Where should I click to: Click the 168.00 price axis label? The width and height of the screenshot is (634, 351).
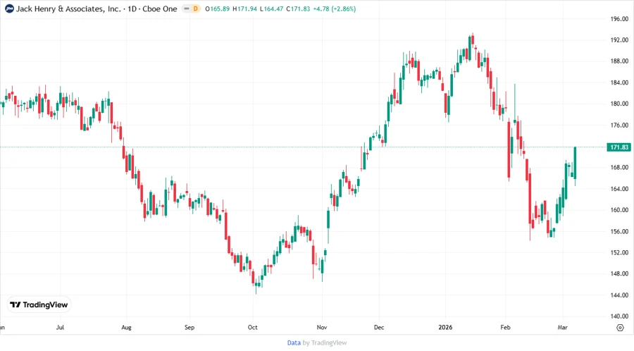coord(619,168)
